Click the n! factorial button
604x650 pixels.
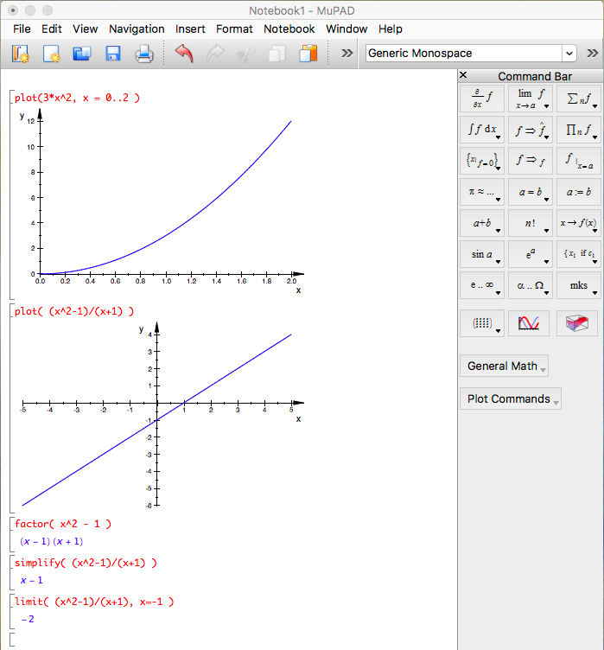(531, 223)
